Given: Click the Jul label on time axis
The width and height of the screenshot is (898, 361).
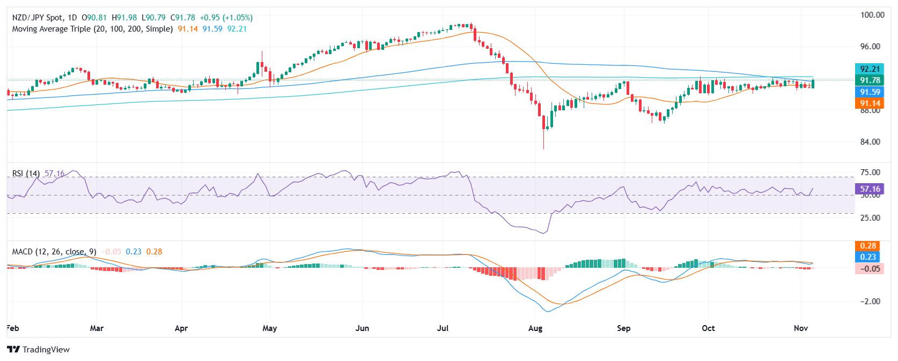Looking at the screenshot, I should [443, 328].
